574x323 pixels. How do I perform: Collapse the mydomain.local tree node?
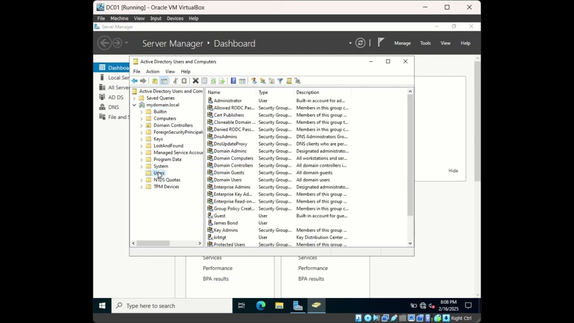point(134,105)
